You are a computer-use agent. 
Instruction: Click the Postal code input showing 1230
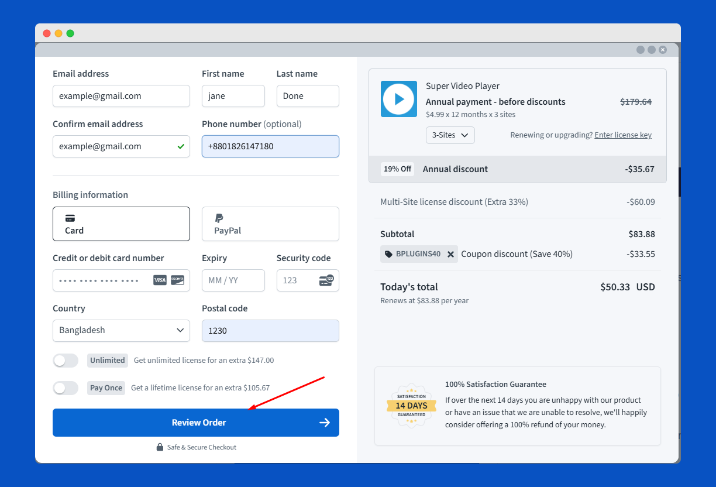[x=270, y=331]
